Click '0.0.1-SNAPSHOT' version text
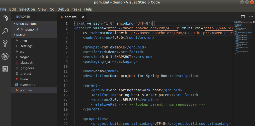Screen dimensions: 255x126 (116, 57)
